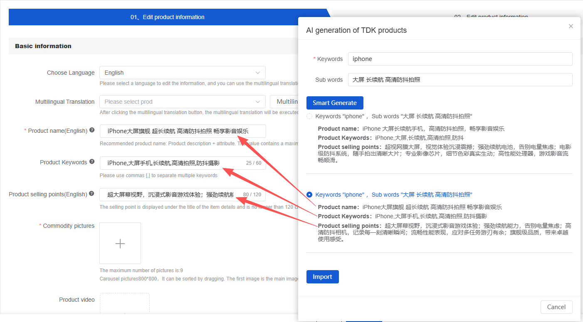Open the Multilingual Translation select dropdown
The height and width of the screenshot is (322, 583).
[183, 102]
